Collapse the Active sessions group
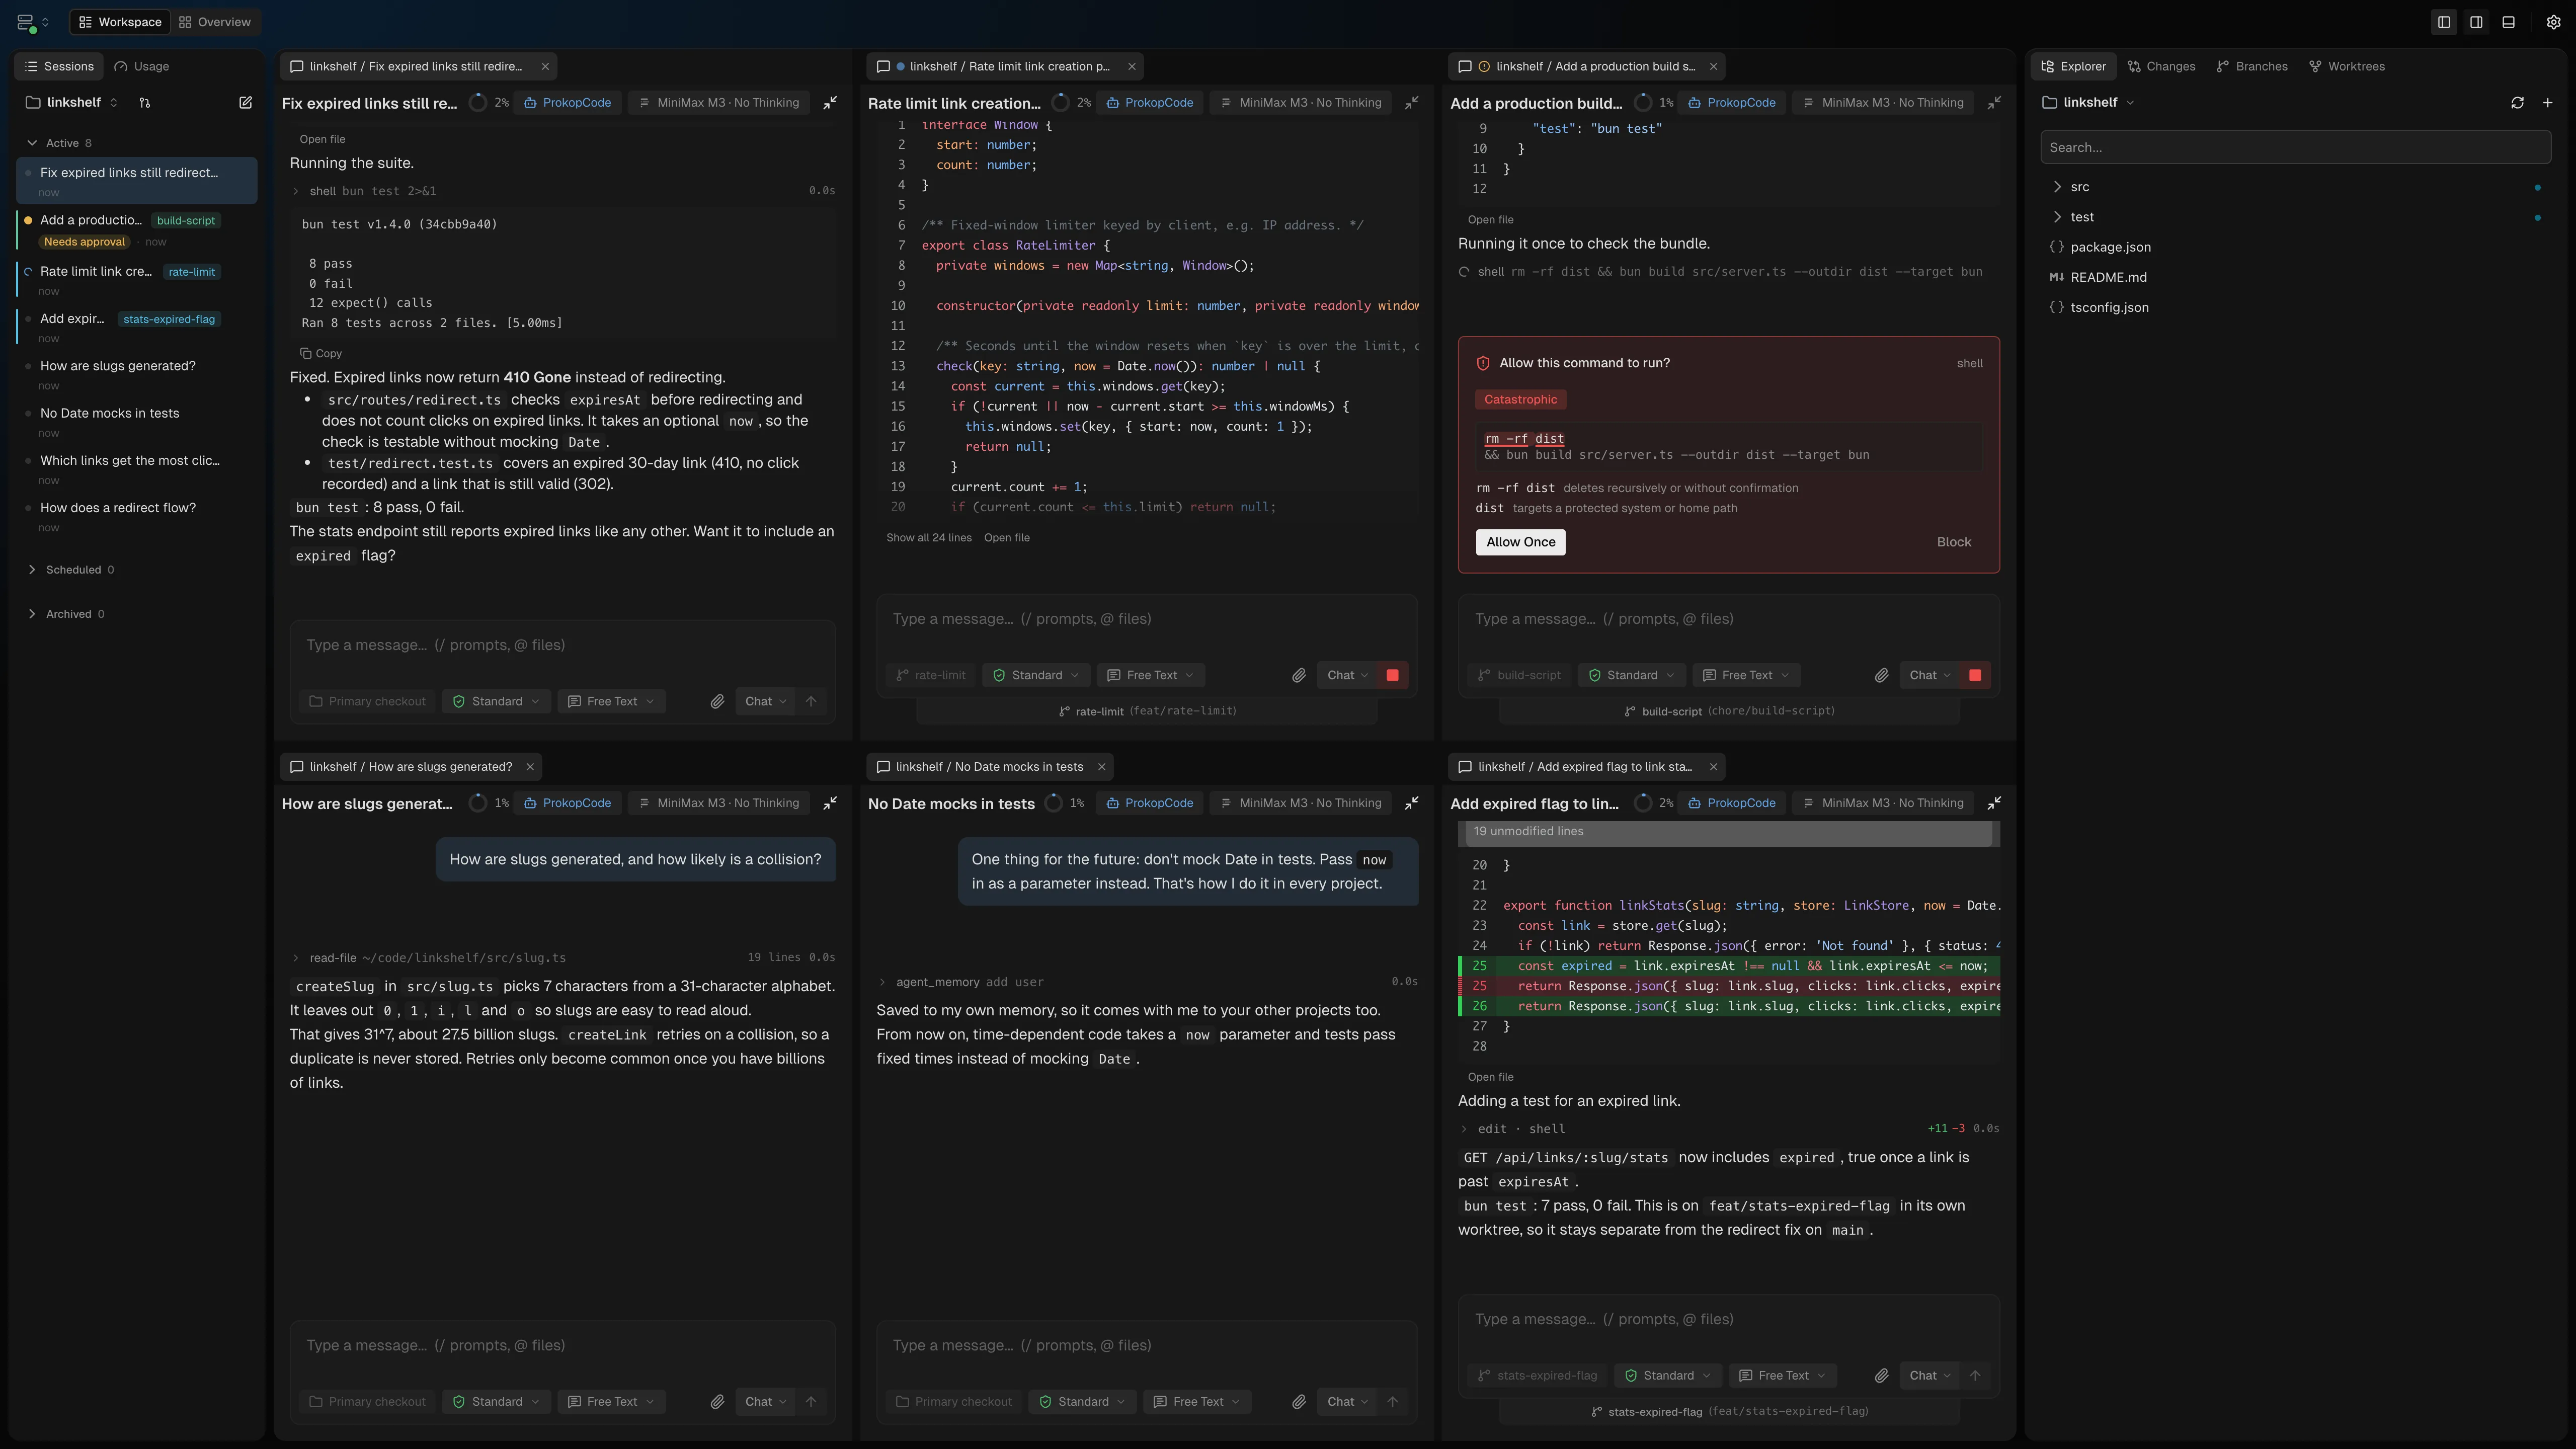Screen dimensions: 2576x1449 (x=59, y=143)
